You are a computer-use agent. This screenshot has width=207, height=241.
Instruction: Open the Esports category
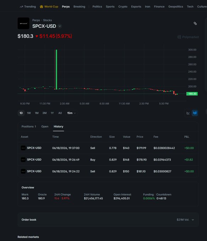(136, 7)
